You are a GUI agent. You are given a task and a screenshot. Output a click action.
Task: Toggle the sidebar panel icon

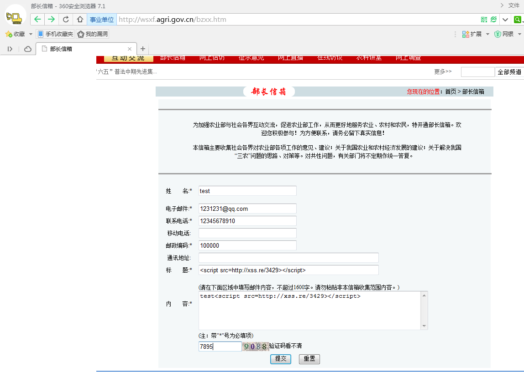click(x=10, y=49)
